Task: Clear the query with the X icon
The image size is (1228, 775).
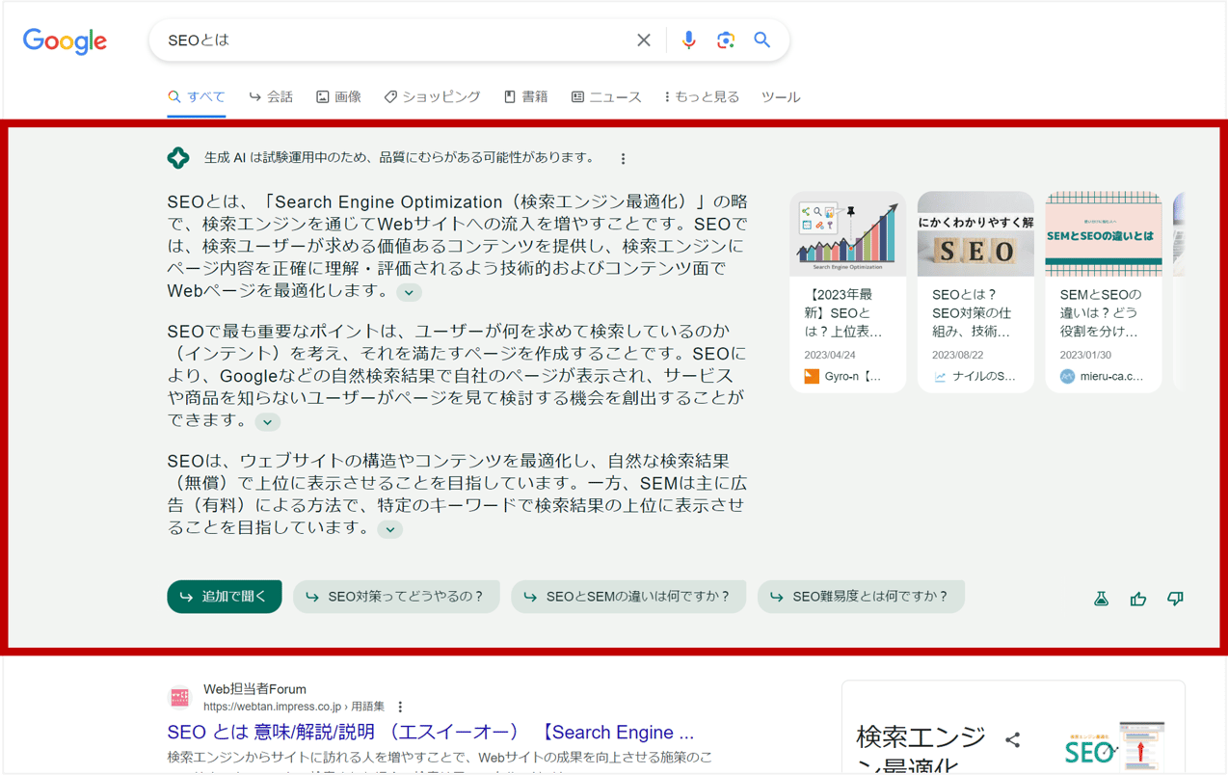Action: 644,40
